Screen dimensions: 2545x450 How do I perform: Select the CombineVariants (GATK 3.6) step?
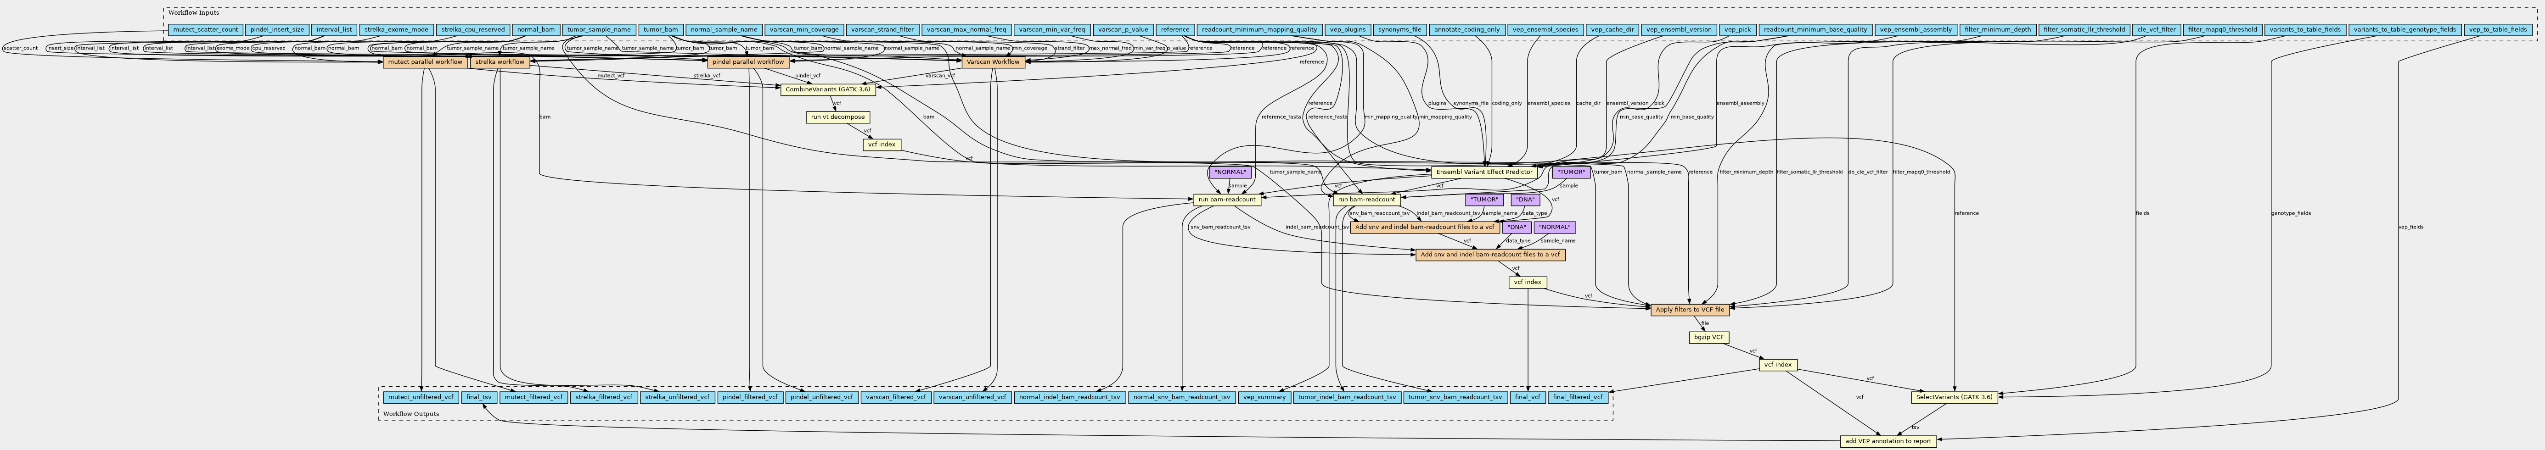pyautogui.click(x=827, y=90)
